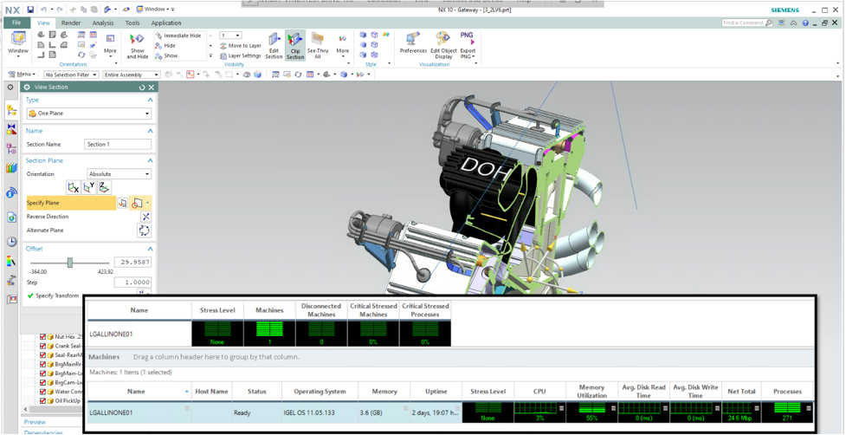Set section plane to X axis

pyautogui.click(x=74, y=188)
